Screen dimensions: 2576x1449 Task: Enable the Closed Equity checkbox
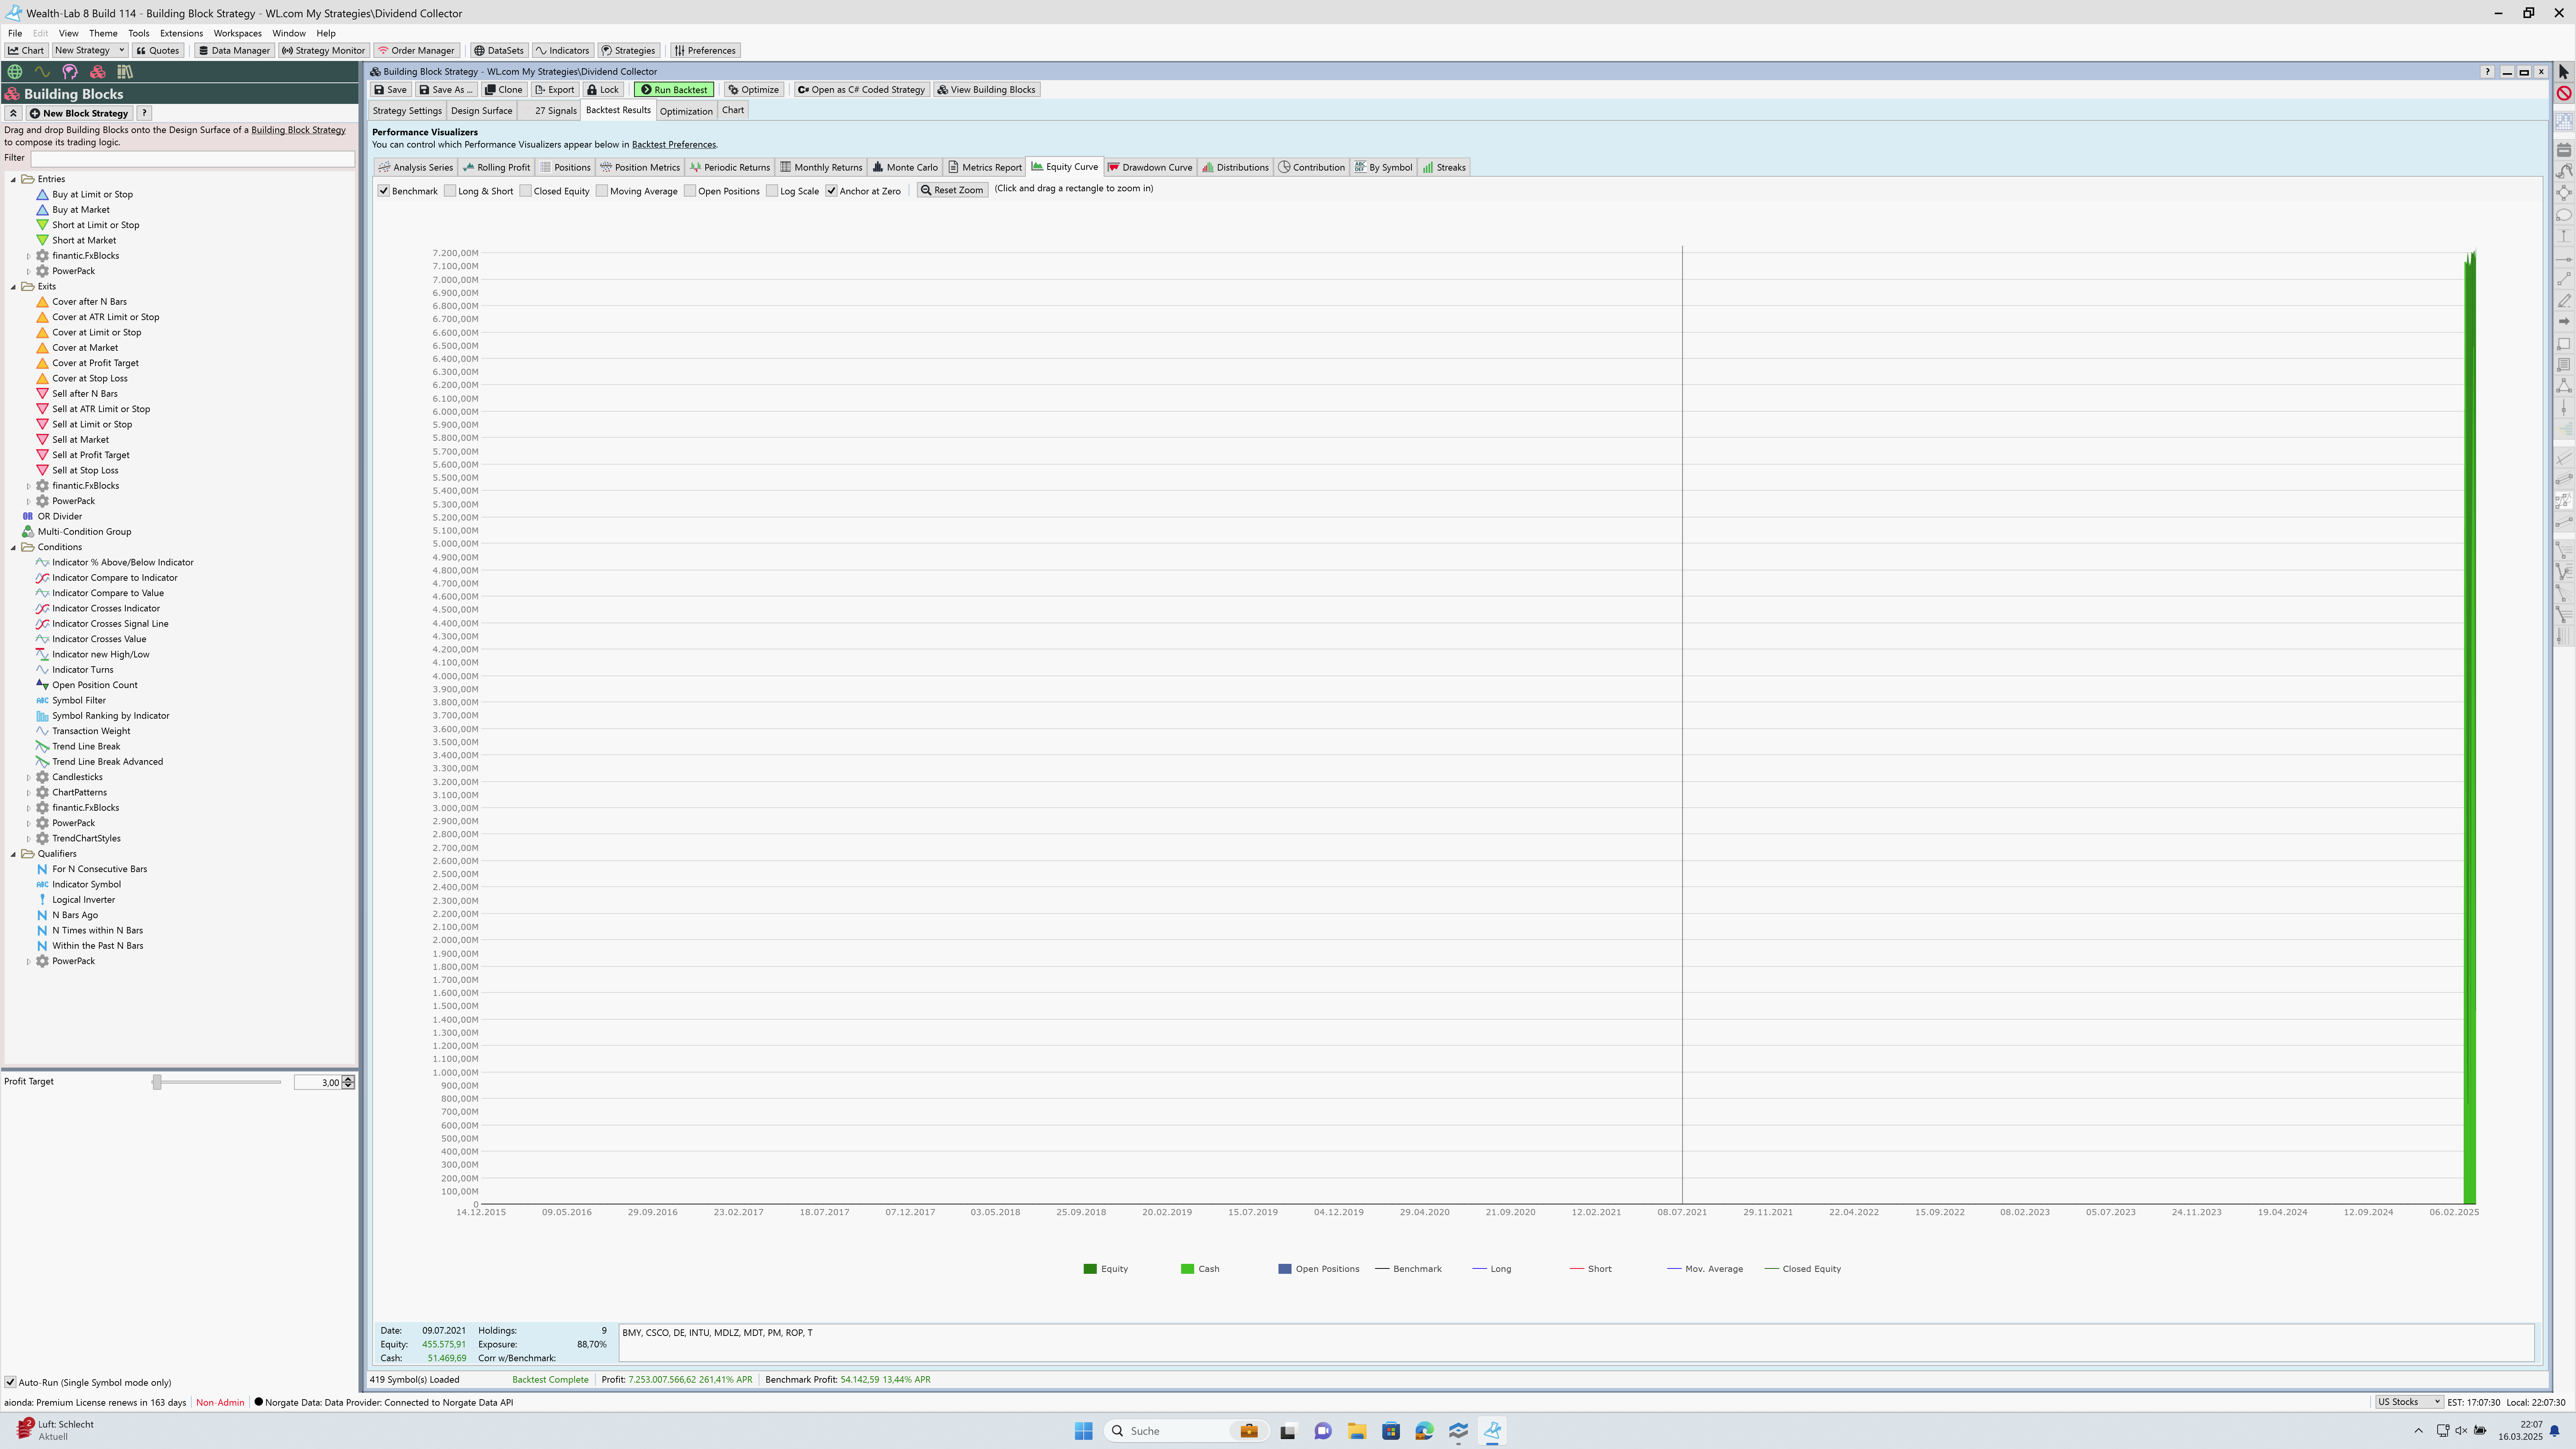point(525,191)
